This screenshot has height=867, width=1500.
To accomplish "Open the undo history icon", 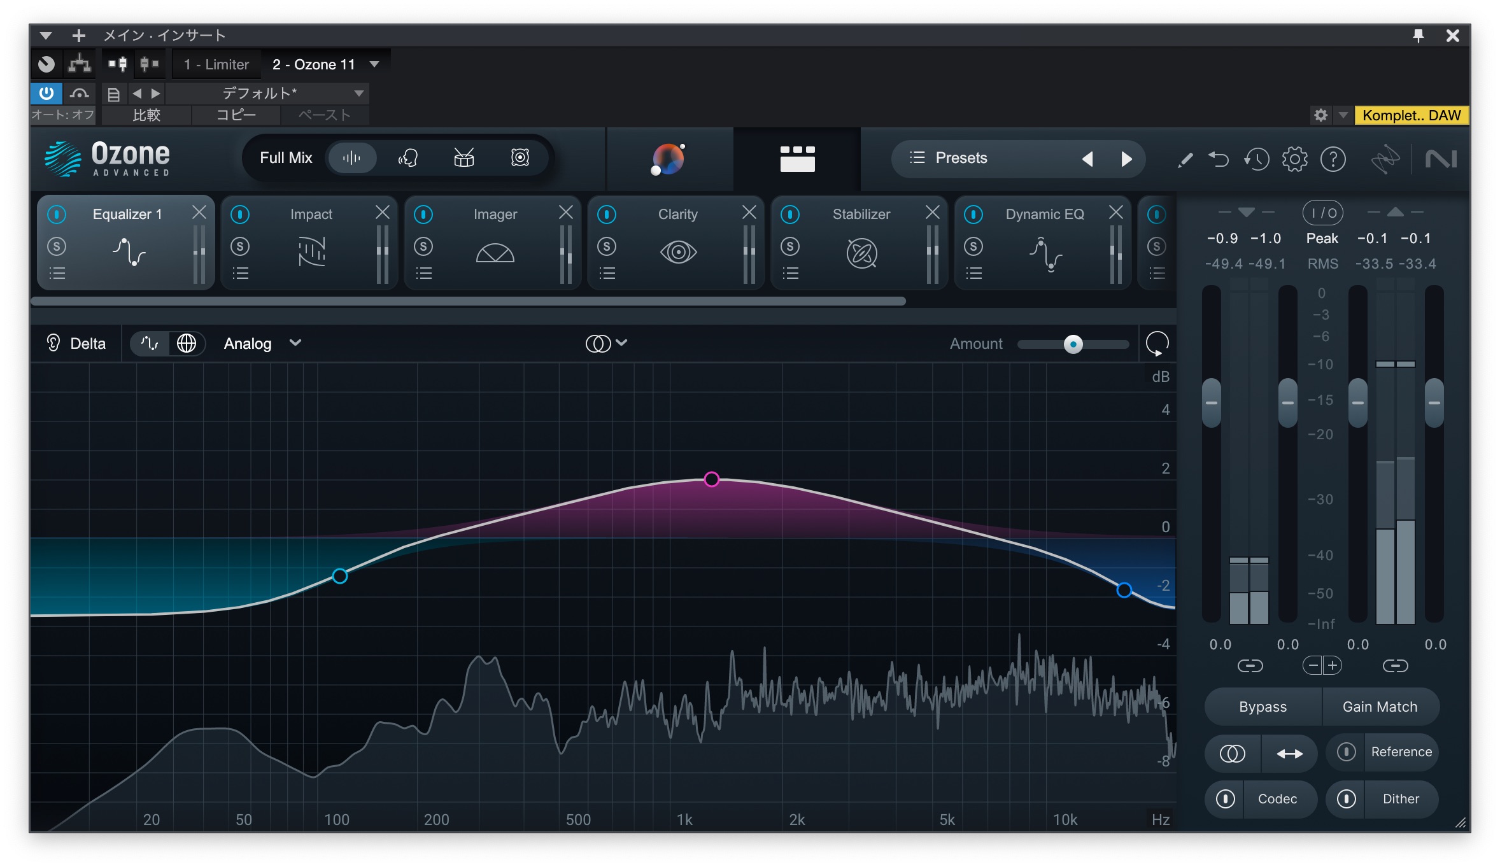I will [1256, 159].
